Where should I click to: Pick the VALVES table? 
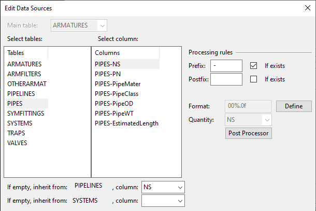tap(18, 143)
